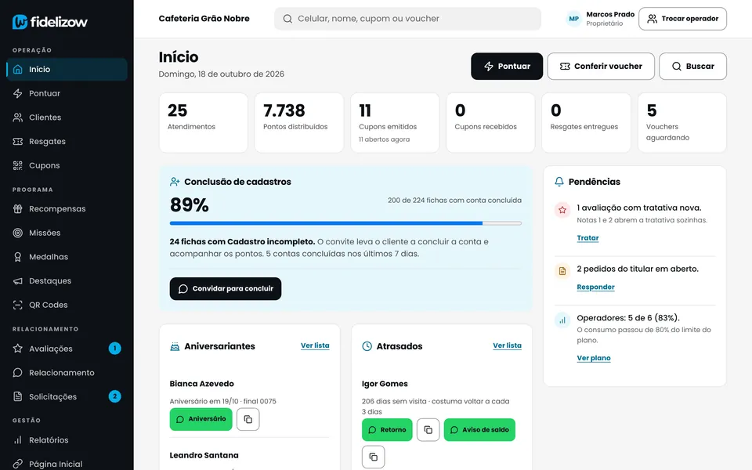Send Retorno message to Igor Gomes
Image resolution: width=752 pixels, height=470 pixels.
tap(387, 430)
